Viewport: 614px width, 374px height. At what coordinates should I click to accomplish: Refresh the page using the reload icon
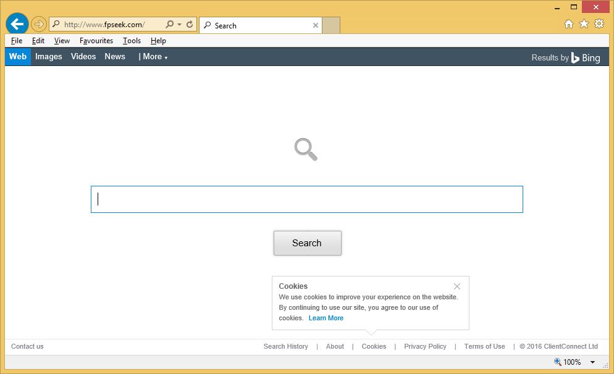tap(190, 25)
